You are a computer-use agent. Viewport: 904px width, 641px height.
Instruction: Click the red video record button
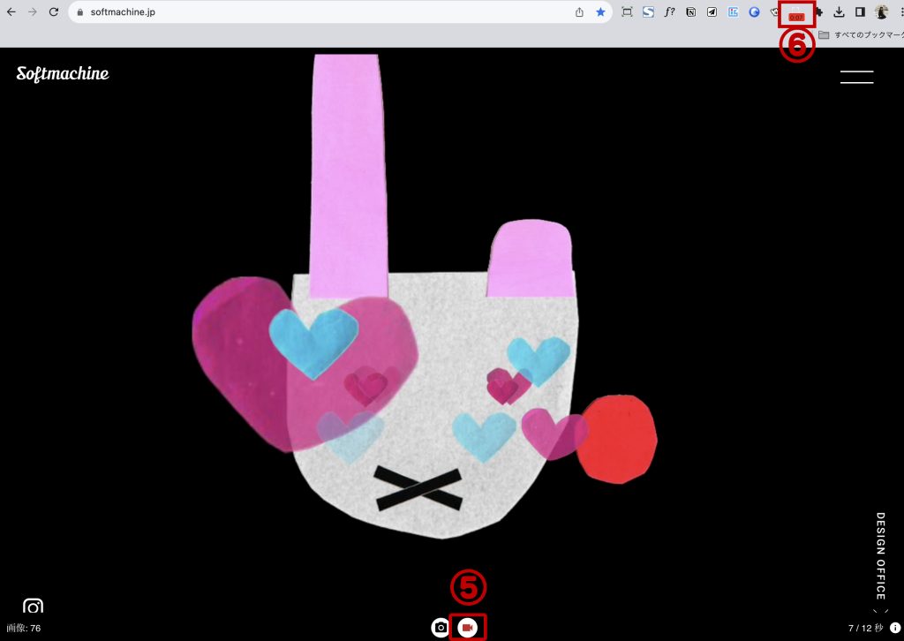[468, 627]
